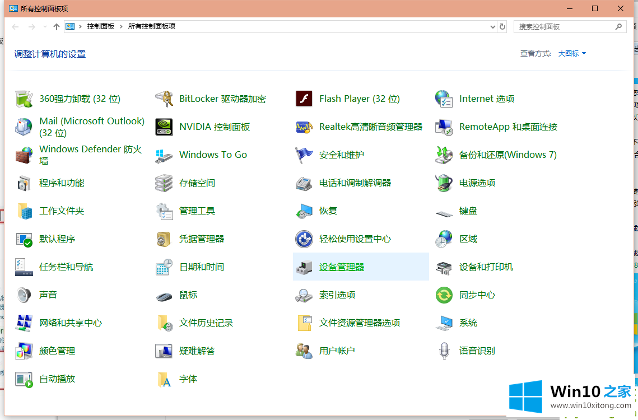Click the 凭据管理器 safe icon
Image resolution: width=638 pixels, height=420 pixels.
coord(164,239)
